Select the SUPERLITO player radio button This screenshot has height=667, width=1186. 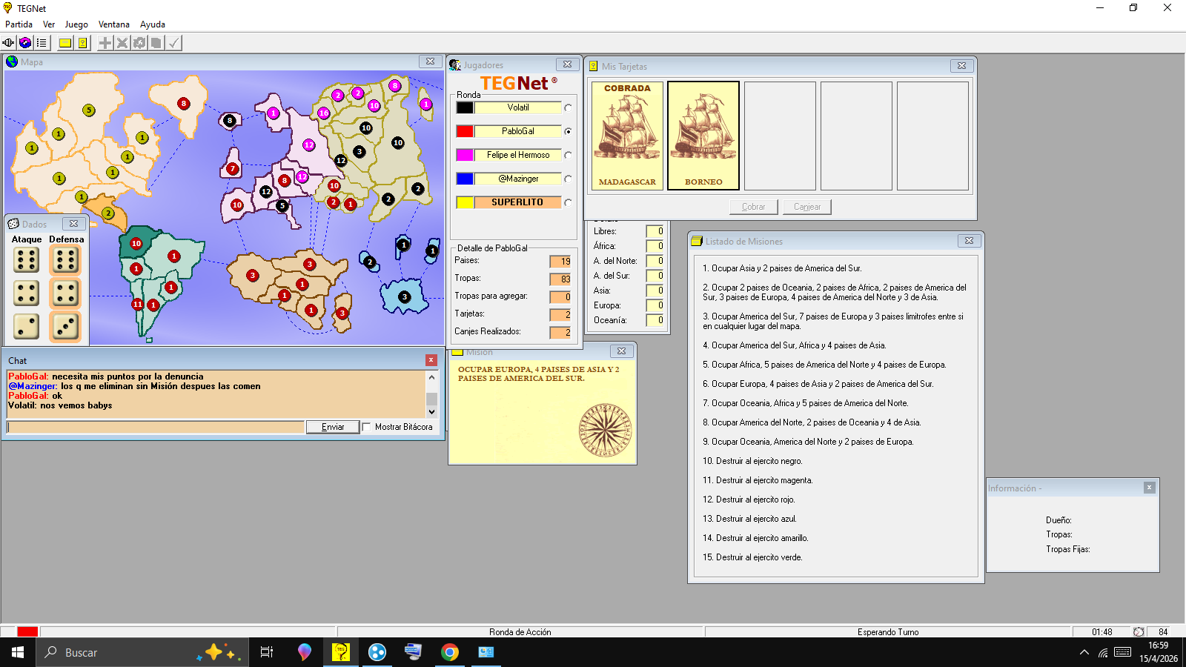pos(568,202)
